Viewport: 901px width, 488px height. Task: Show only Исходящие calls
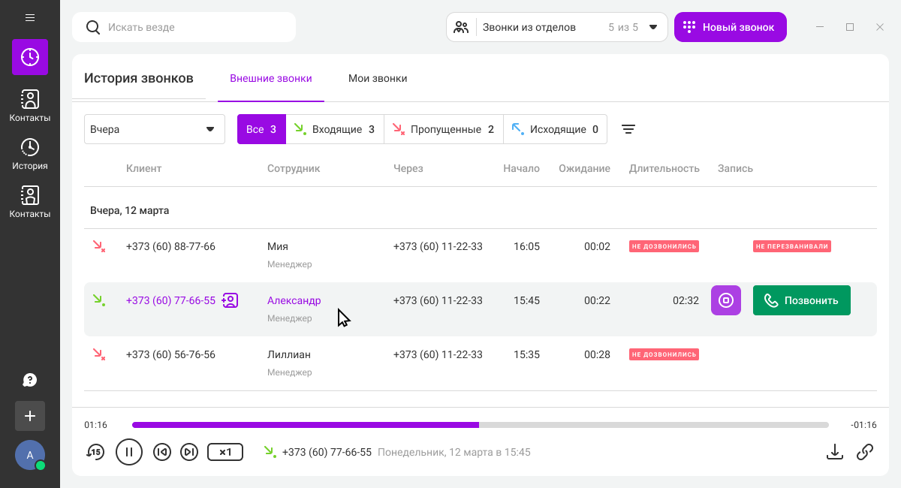(555, 129)
